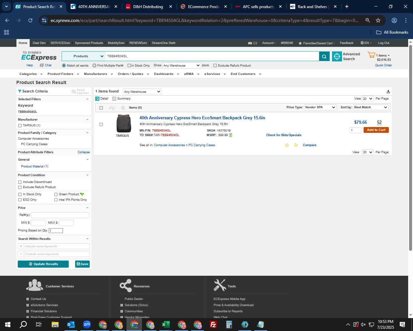Bookmark this page star icon
This screenshot has width=413, height=331.
coord(378,20)
